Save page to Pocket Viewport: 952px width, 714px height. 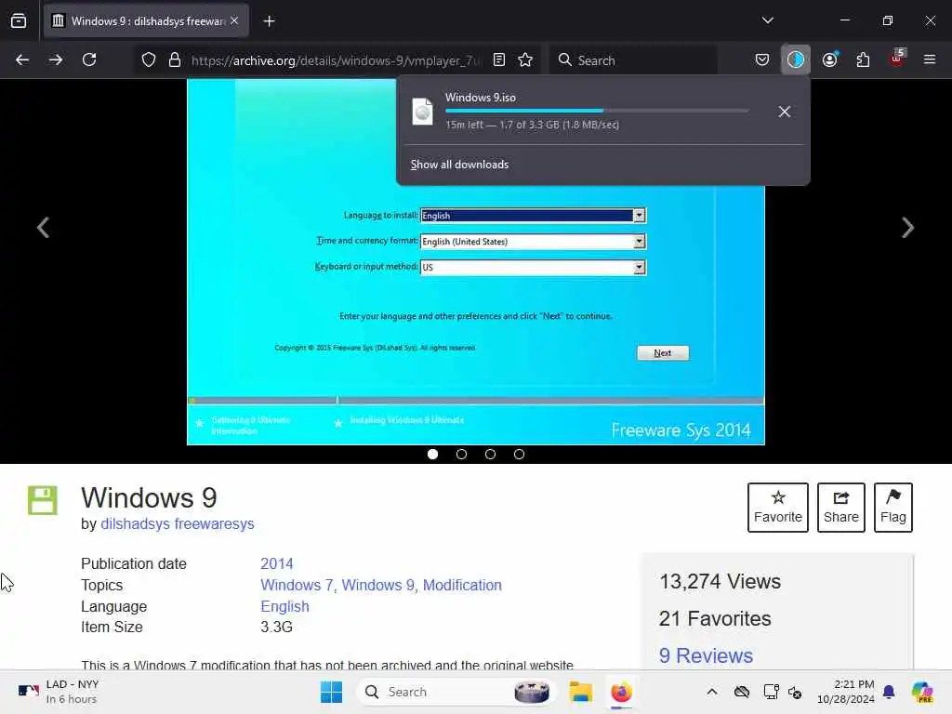[x=762, y=59]
